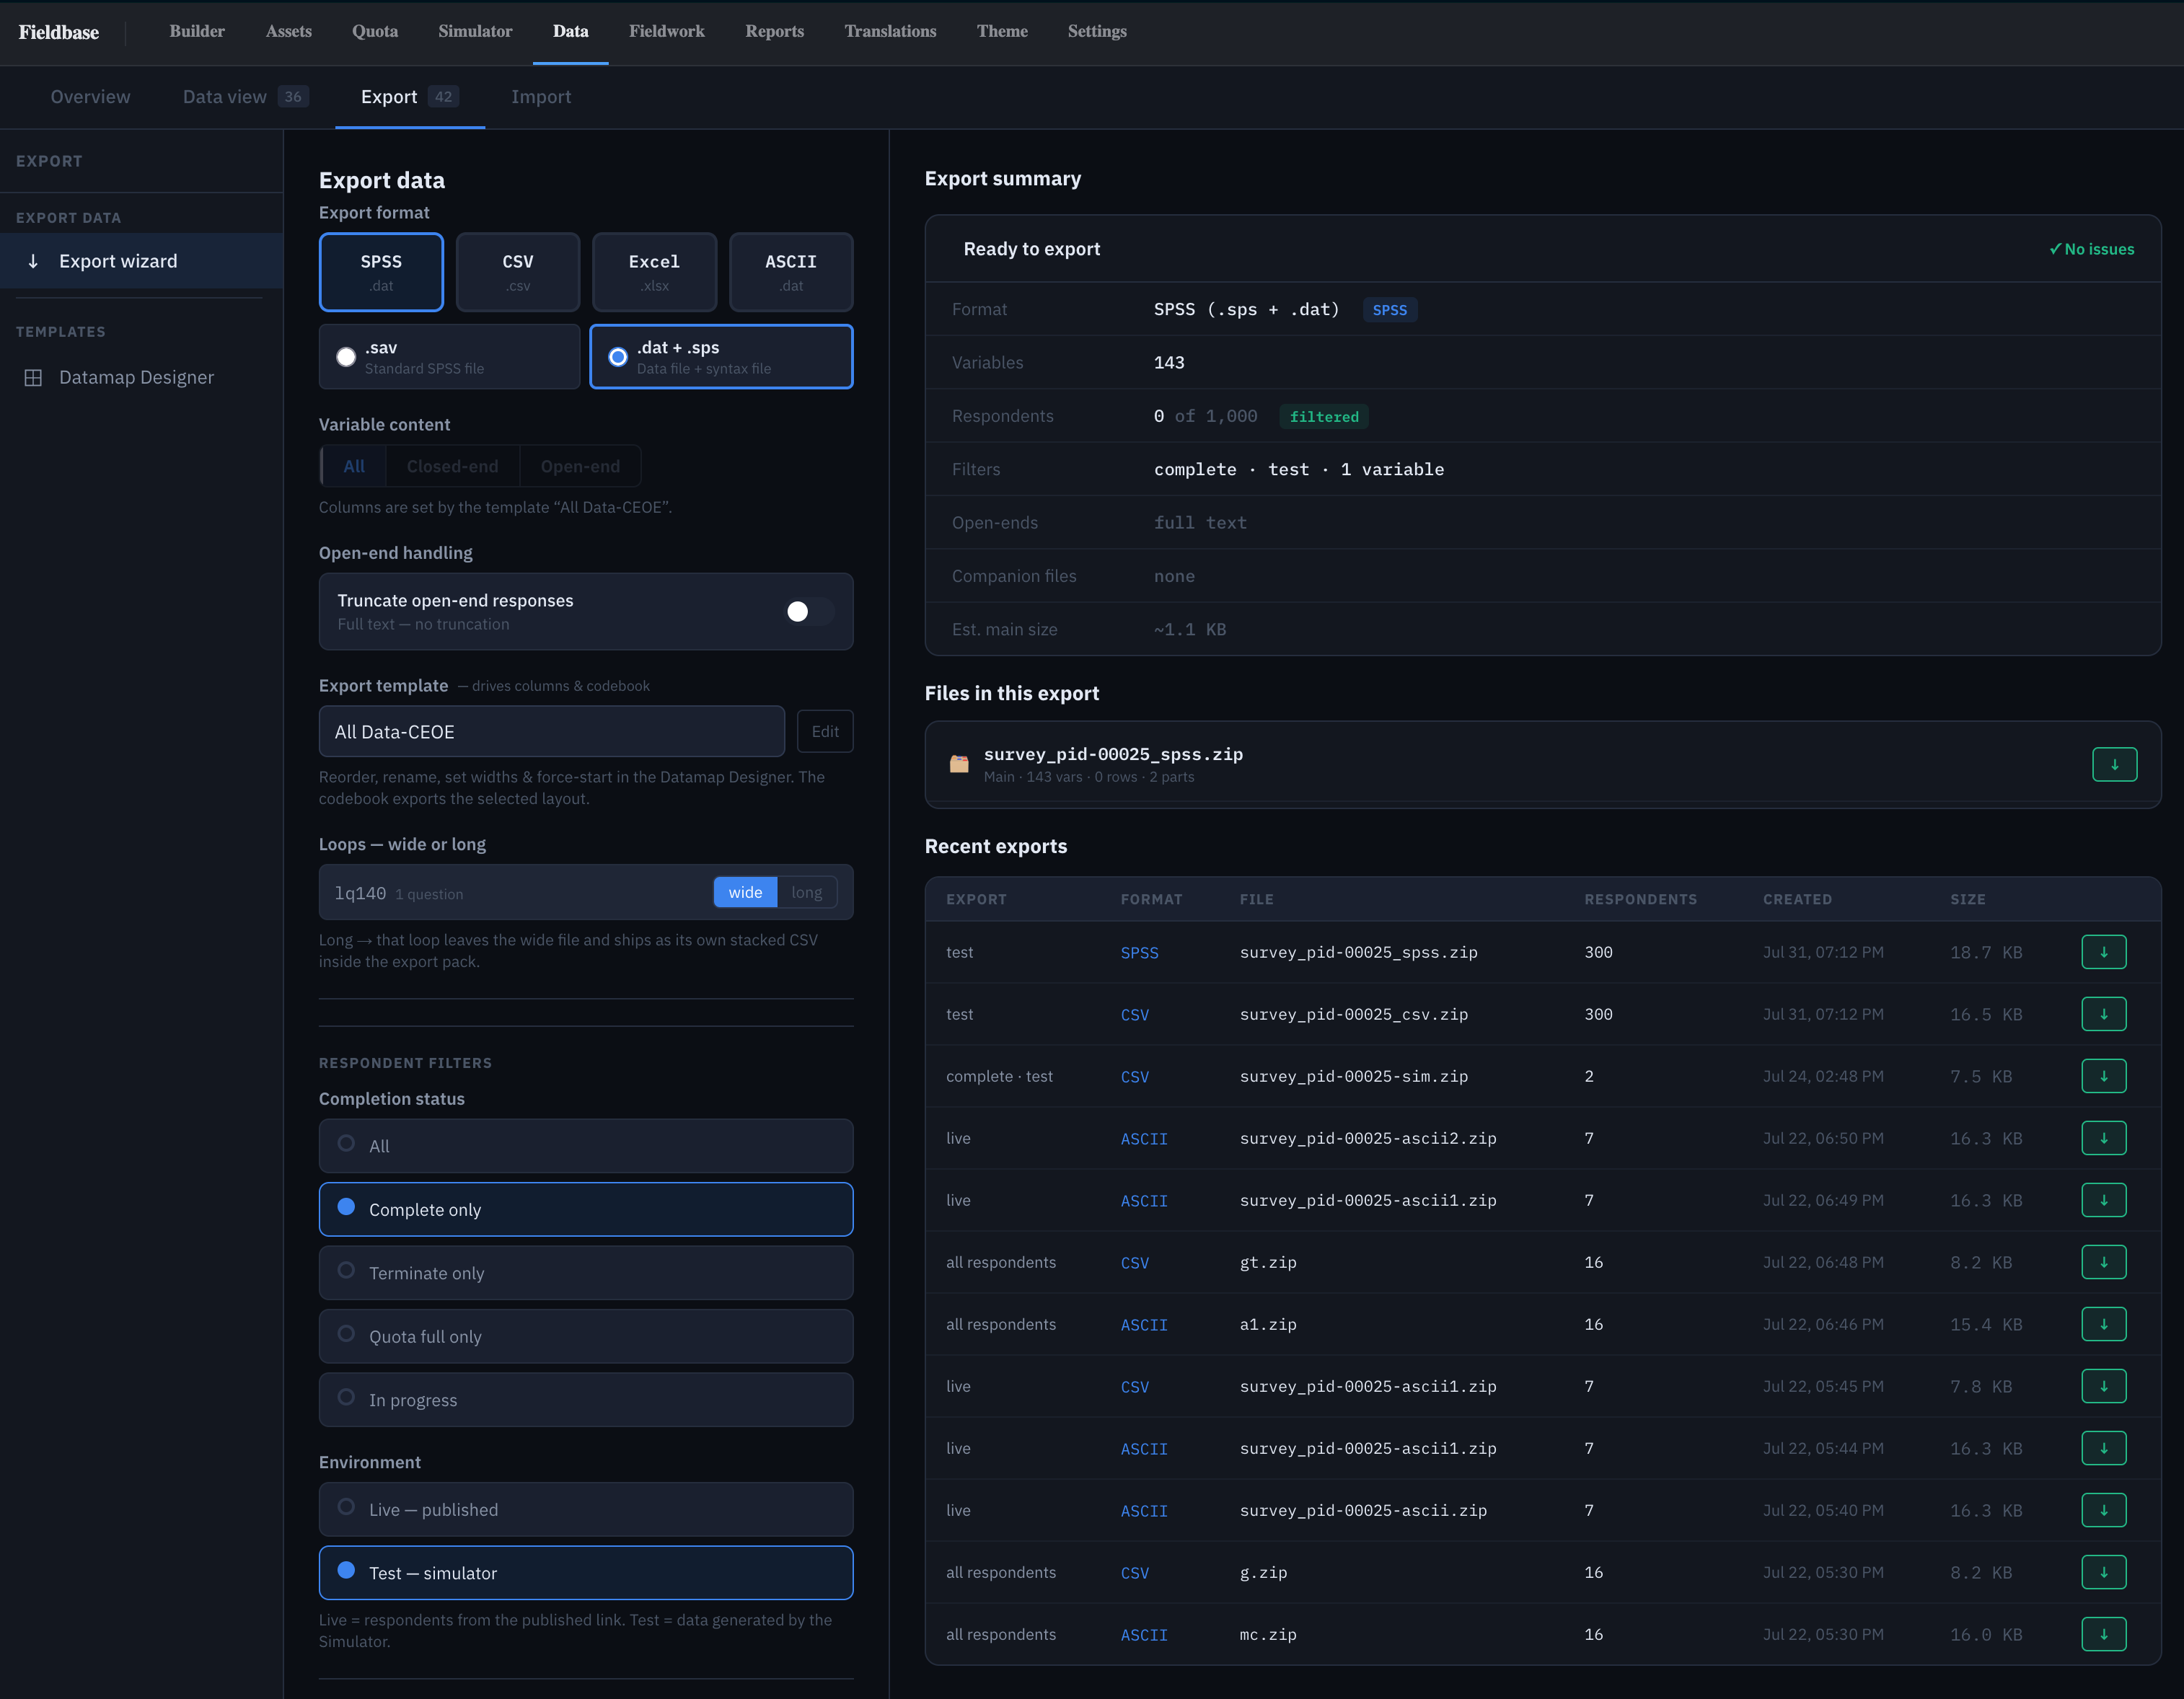Click the Fieldbase logo
2184x1699 pixels.
[x=59, y=32]
